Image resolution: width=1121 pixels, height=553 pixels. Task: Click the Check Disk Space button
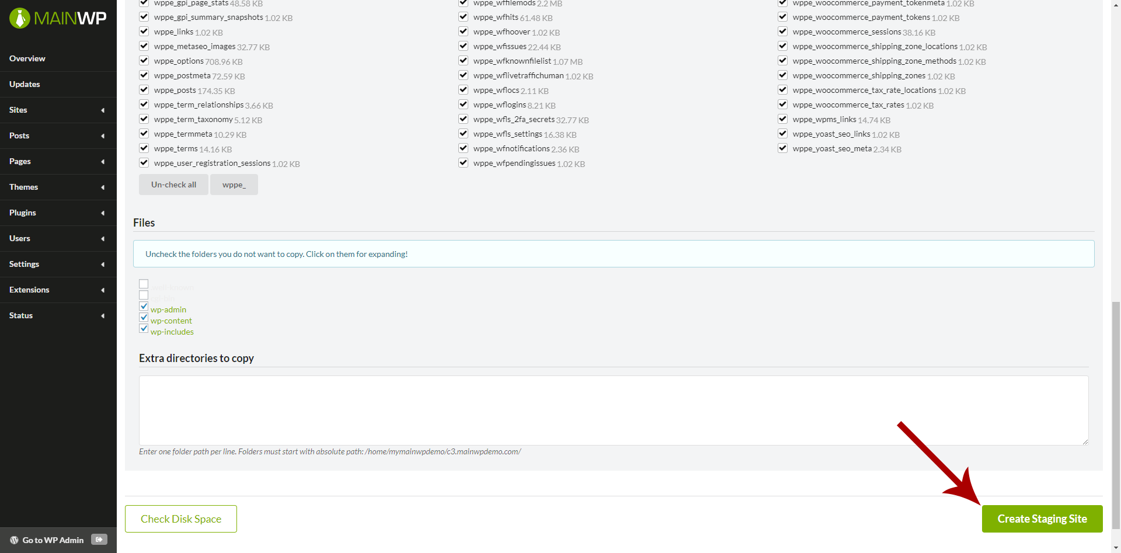[180, 519]
